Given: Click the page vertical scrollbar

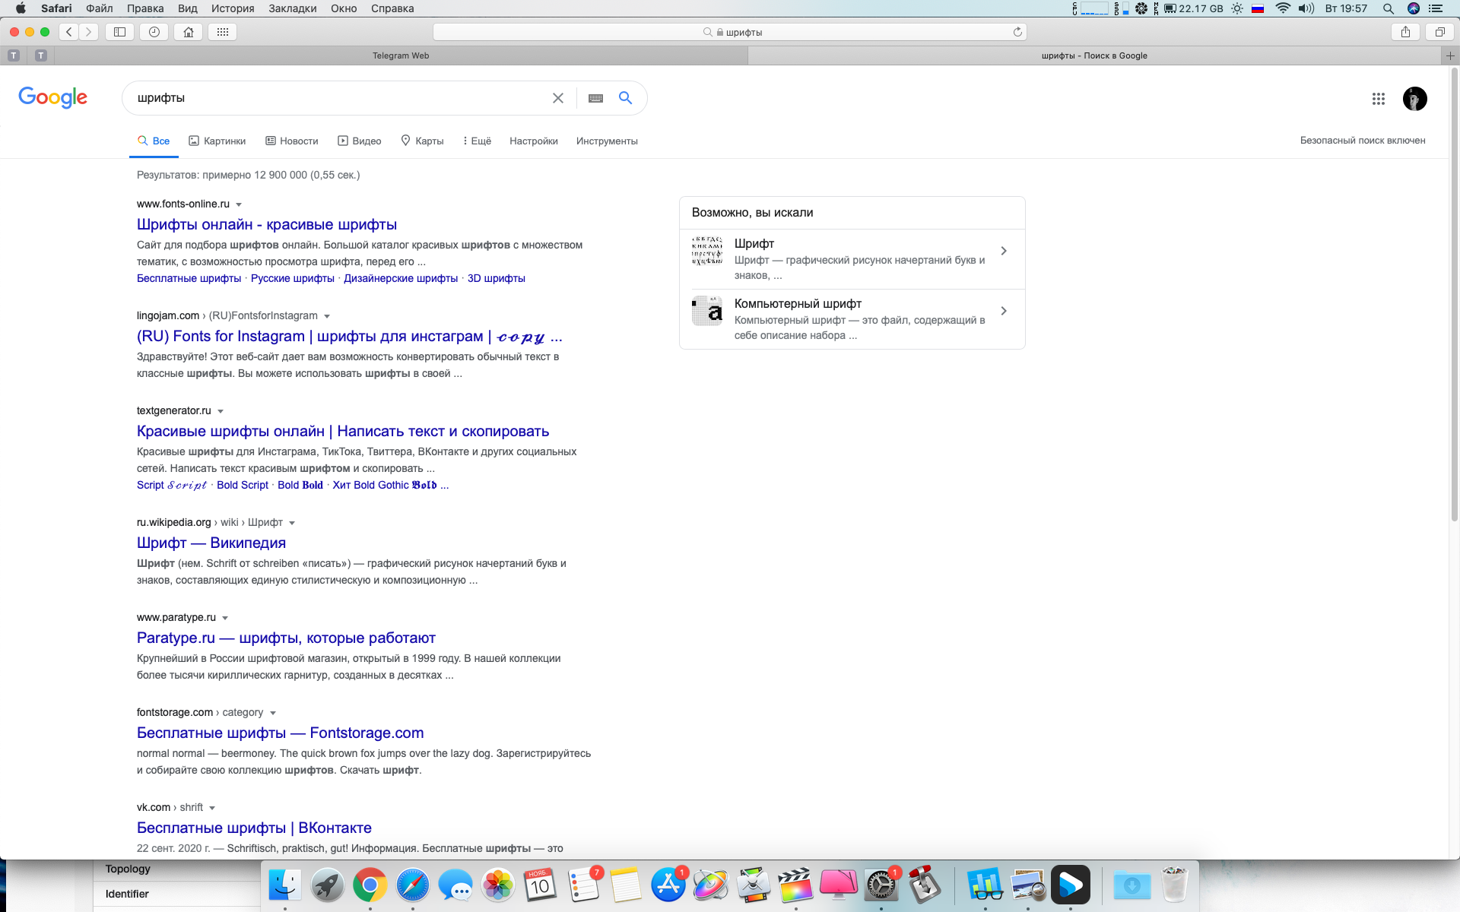Looking at the screenshot, I should 1454,296.
